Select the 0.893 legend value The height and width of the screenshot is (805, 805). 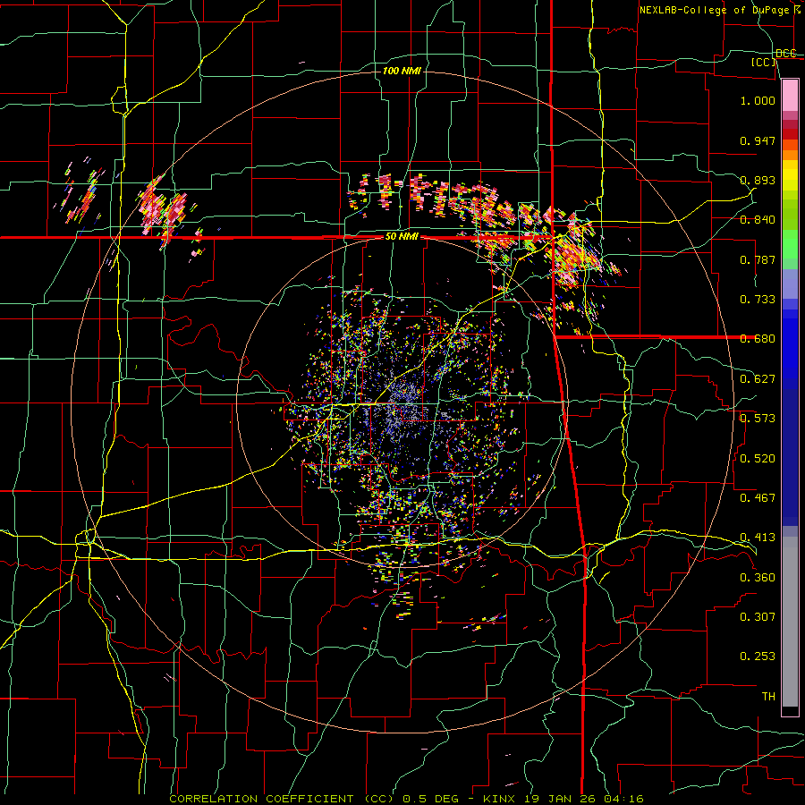click(758, 180)
